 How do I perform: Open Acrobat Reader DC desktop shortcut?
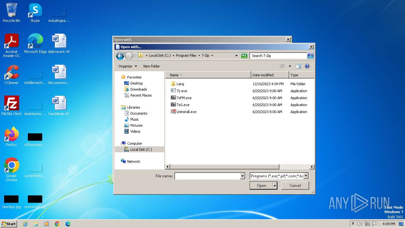tap(11, 46)
